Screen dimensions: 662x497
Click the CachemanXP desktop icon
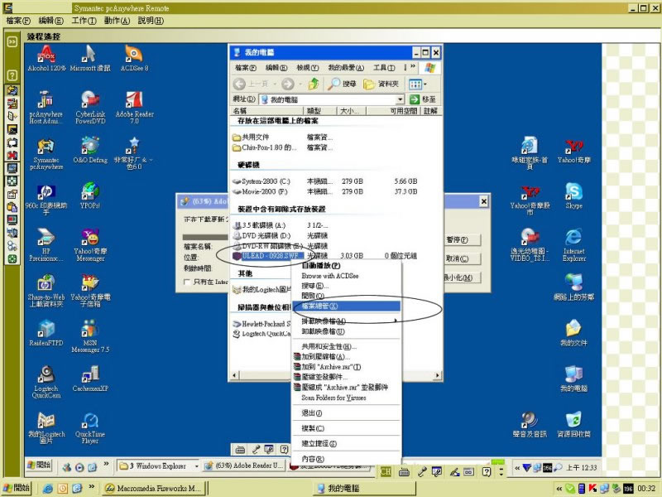[90, 379]
